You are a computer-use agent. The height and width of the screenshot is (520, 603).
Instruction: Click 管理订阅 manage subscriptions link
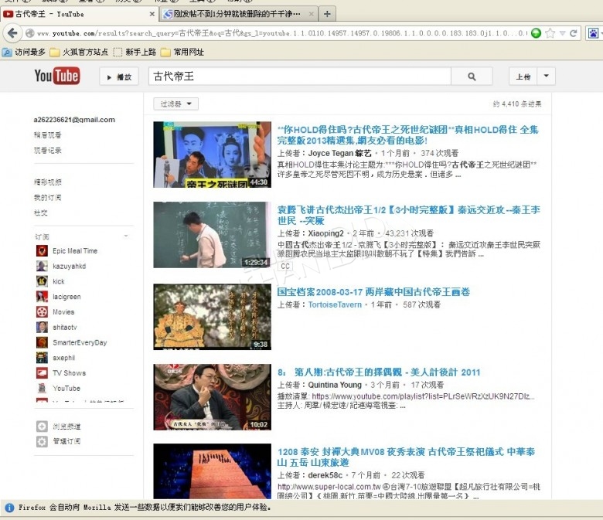(67, 441)
